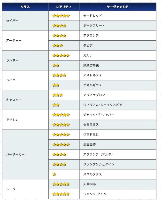Select the バーサーカー class cell
Image resolution: width=161 pixels, height=202 pixels.
click(25, 154)
